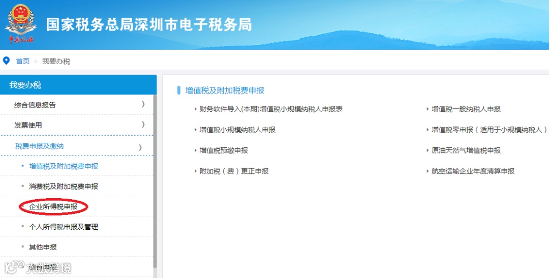Open 航空运输企业年度清算申报 link
The width and height of the screenshot is (549, 278).
click(473, 171)
